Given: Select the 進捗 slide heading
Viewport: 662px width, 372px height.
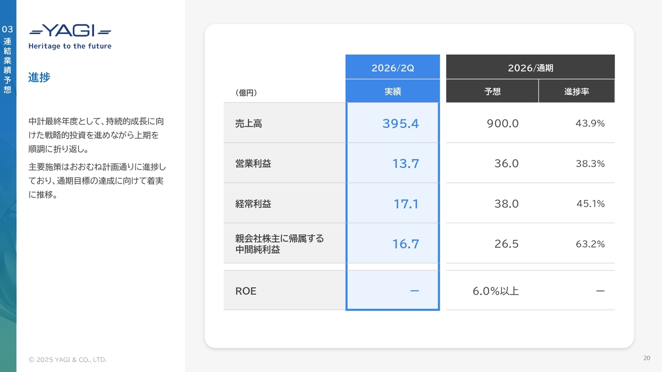Looking at the screenshot, I should [39, 78].
